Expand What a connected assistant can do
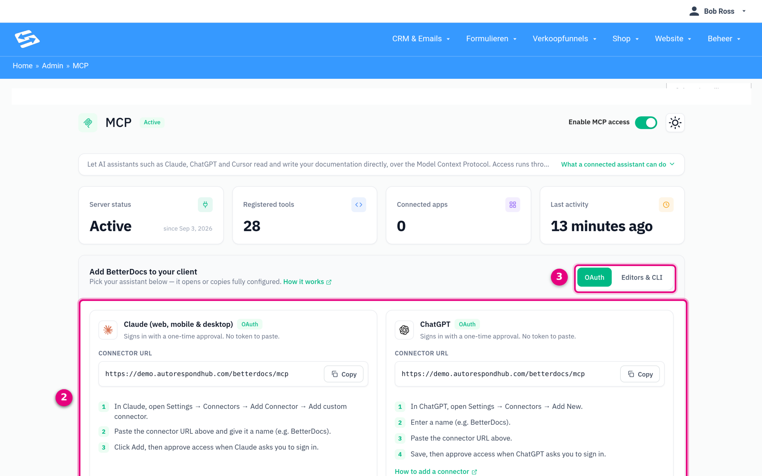Screen dimensions: 762x476 coord(617,164)
